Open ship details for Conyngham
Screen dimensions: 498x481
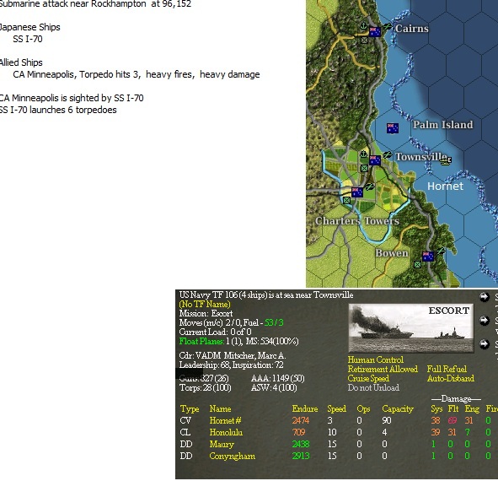[x=233, y=457]
